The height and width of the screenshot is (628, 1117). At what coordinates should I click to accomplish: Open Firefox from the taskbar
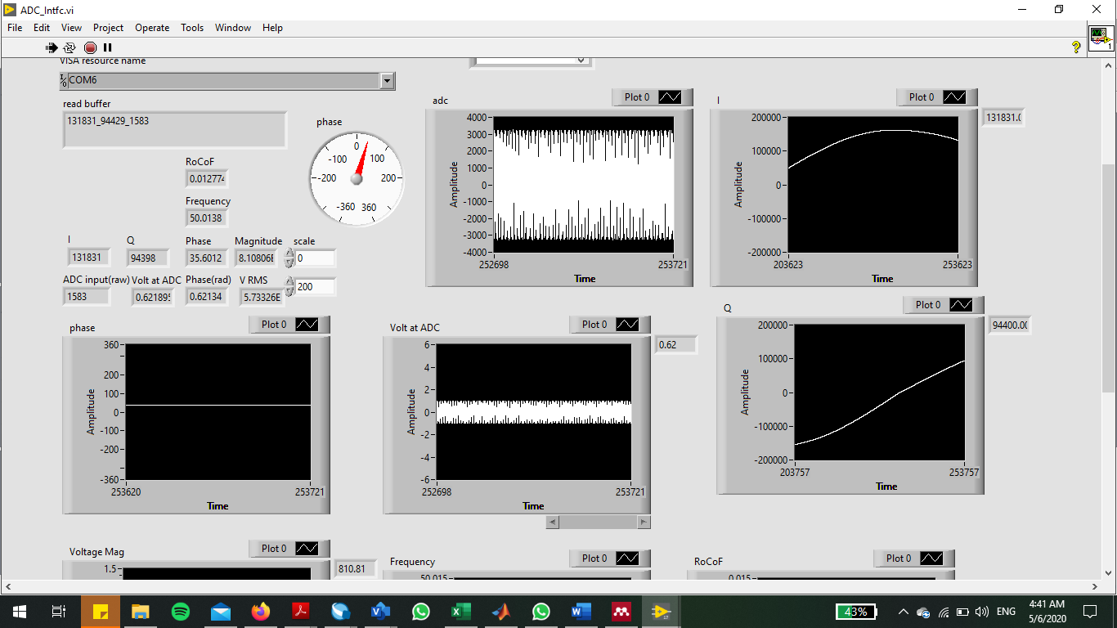[x=261, y=611]
